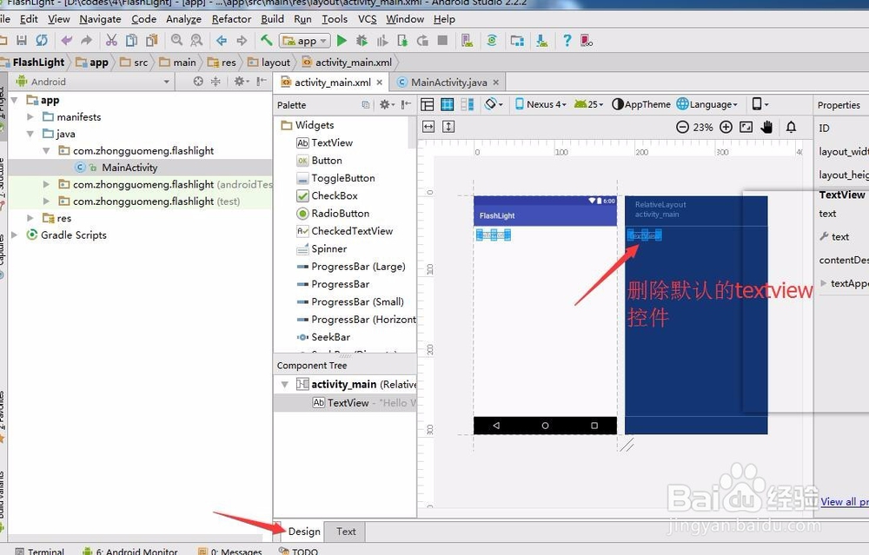Switch to the MainActivity.java tab
The image size is (869, 555).
click(x=448, y=82)
